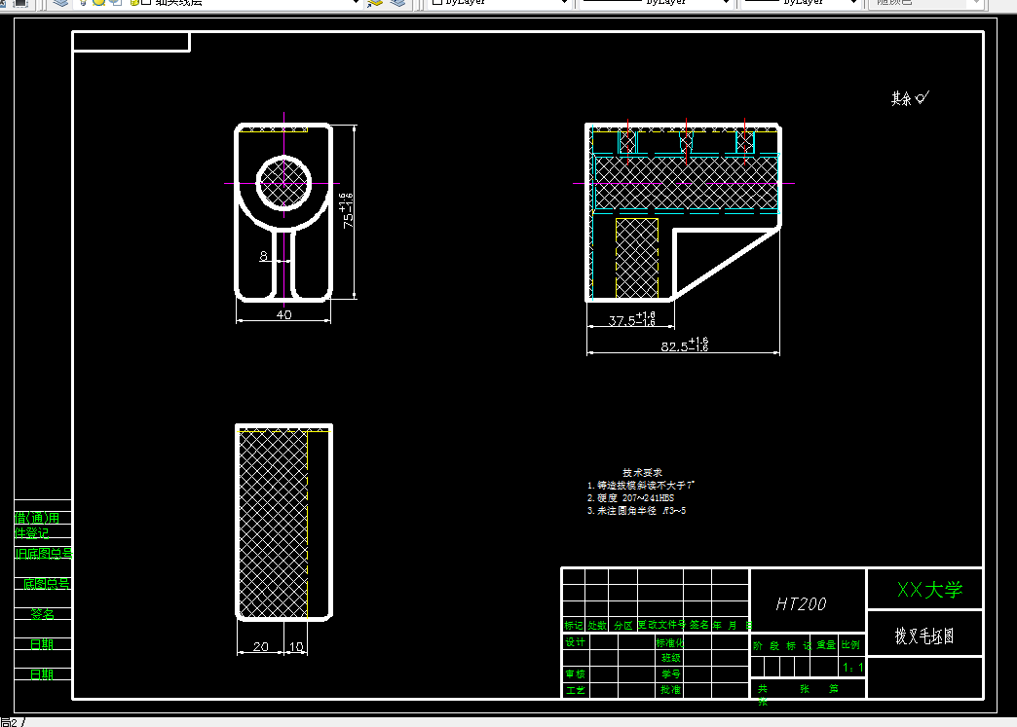1017x727 pixels.
Task: Select the 处数 header cell
Action: click(597, 625)
